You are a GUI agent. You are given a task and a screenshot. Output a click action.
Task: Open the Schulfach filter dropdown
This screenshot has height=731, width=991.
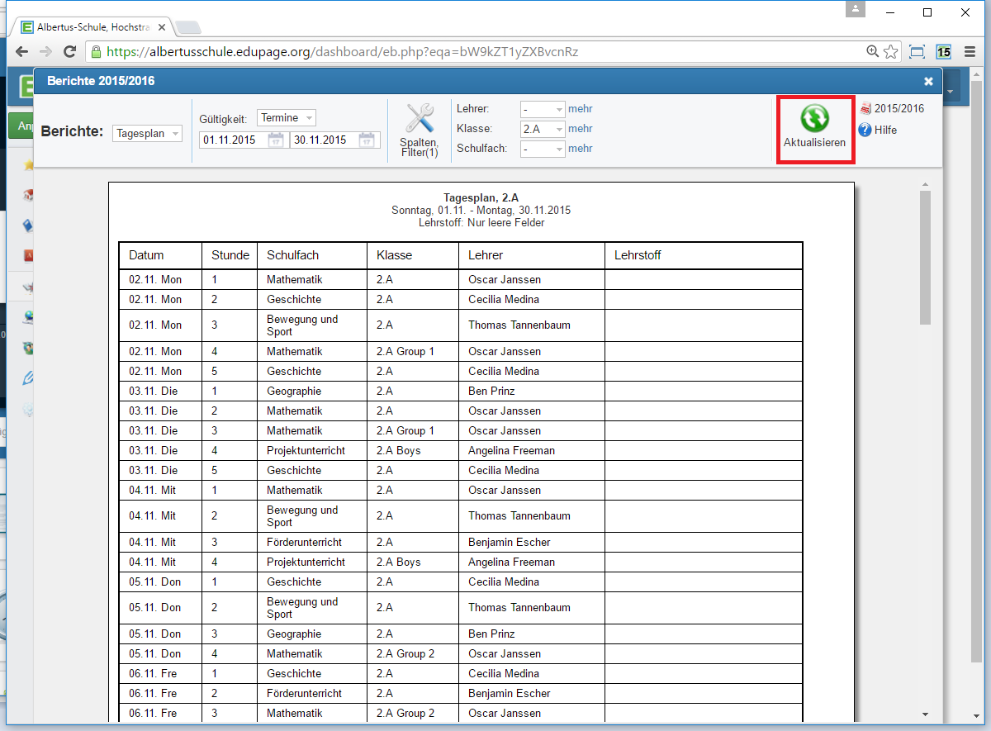(543, 149)
